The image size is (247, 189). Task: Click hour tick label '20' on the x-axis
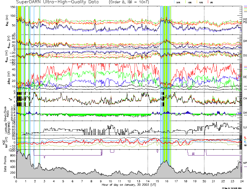click(x=204, y=181)
